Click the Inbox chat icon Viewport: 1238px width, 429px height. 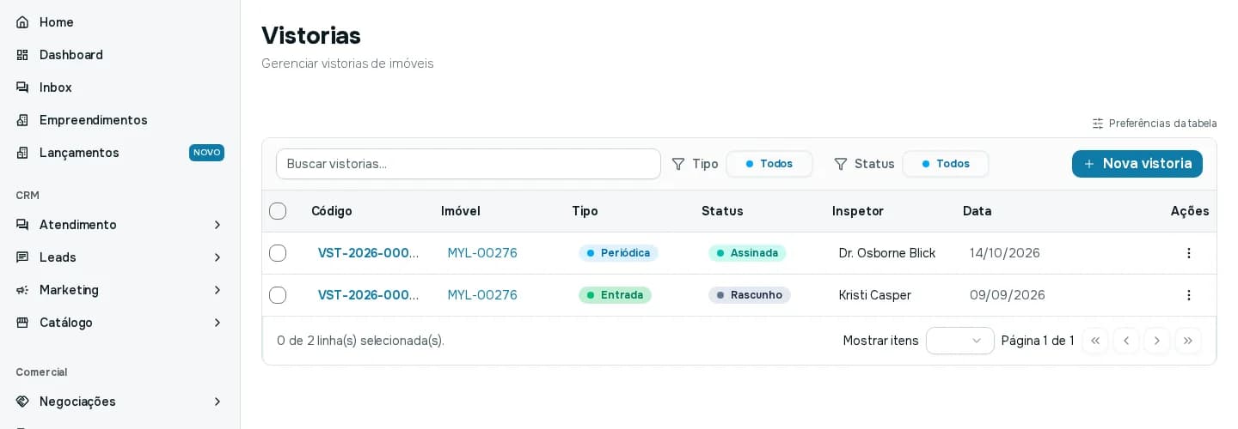point(22,88)
